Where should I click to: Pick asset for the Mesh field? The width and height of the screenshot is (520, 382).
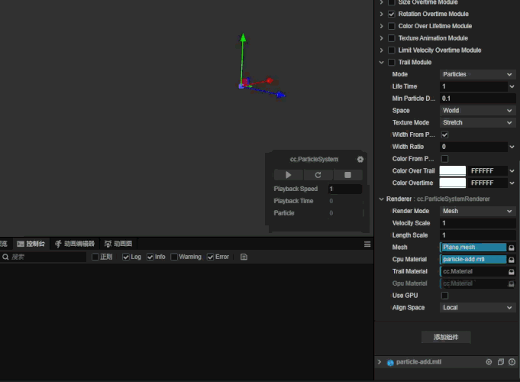(512, 248)
